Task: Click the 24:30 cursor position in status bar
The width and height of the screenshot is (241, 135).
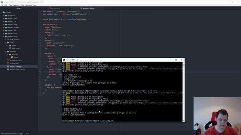Action: click(x=27, y=133)
